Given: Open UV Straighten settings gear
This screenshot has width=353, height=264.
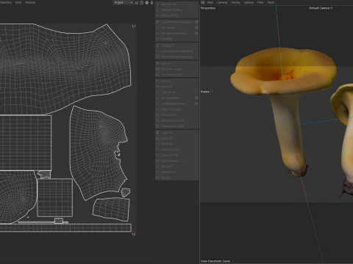Looking at the screenshot, I should point(196,98).
